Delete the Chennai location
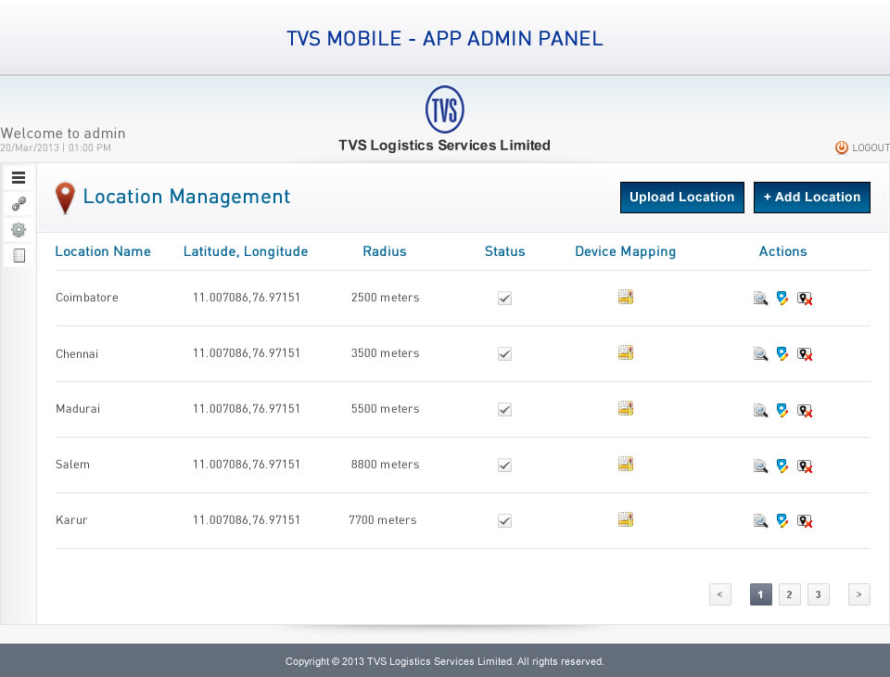Image resolution: width=890 pixels, height=677 pixels. pos(805,354)
